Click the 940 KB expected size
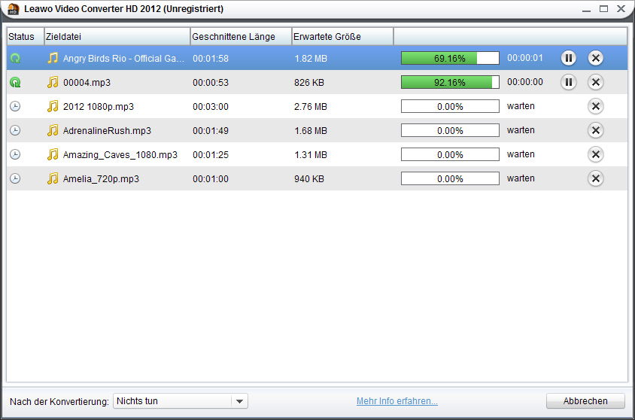The image size is (635, 420). click(x=309, y=179)
